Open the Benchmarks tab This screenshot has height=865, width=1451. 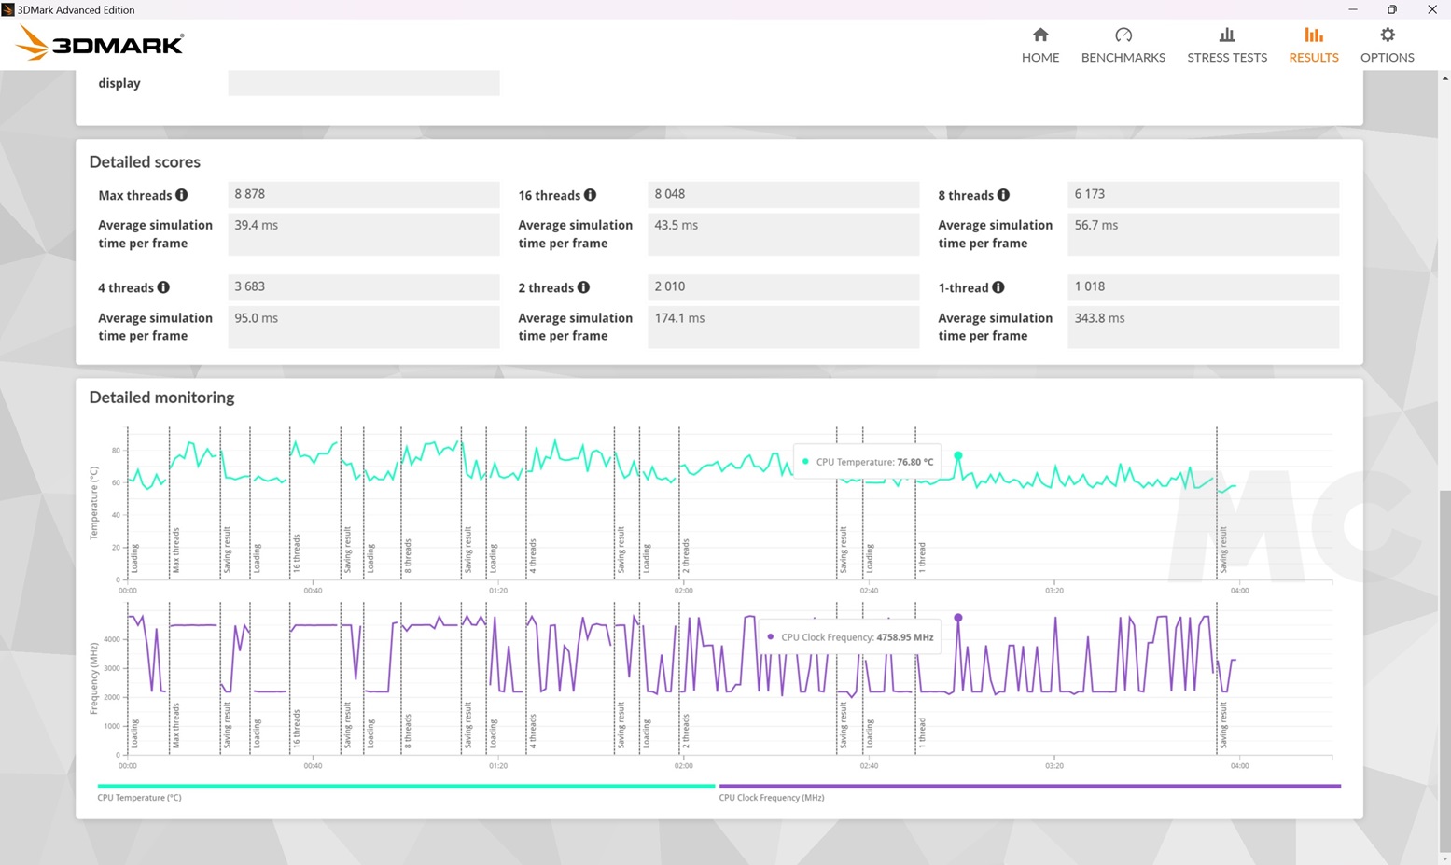click(1123, 45)
